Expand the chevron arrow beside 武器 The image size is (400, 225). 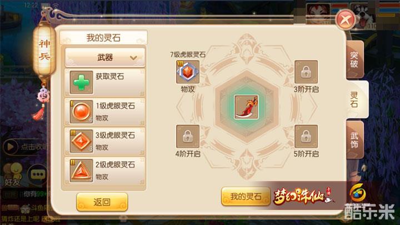(133, 58)
